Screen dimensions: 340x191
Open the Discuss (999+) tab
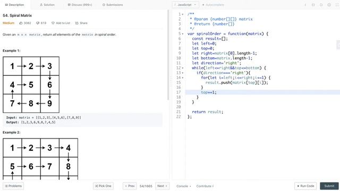(80, 5)
